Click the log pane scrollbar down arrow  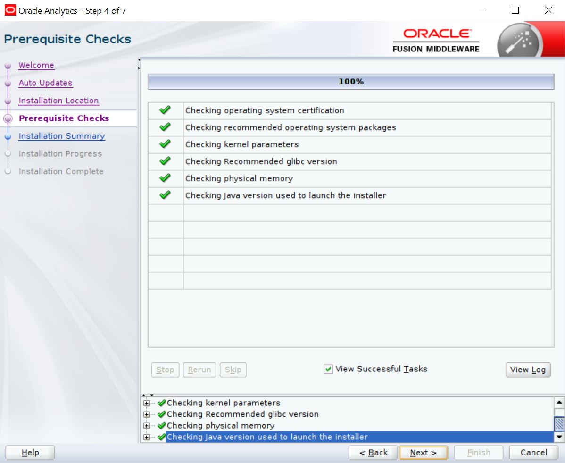559,437
